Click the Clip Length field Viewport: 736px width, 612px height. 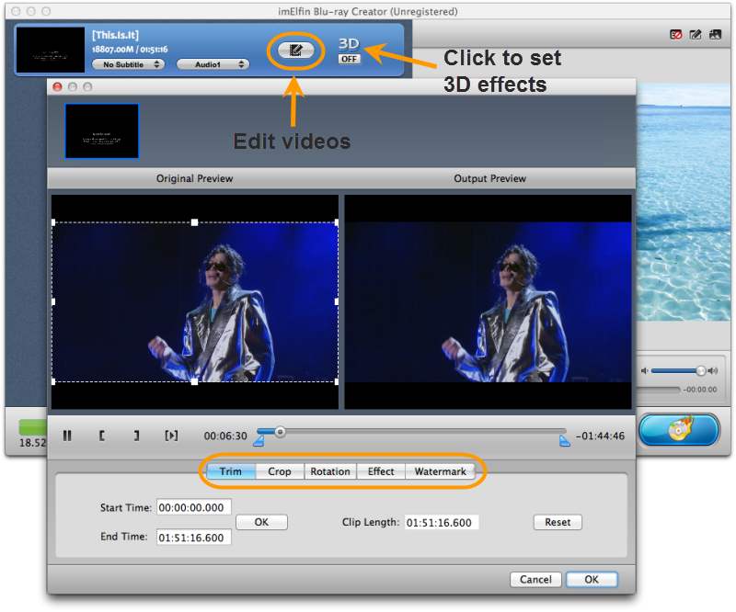(x=442, y=523)
